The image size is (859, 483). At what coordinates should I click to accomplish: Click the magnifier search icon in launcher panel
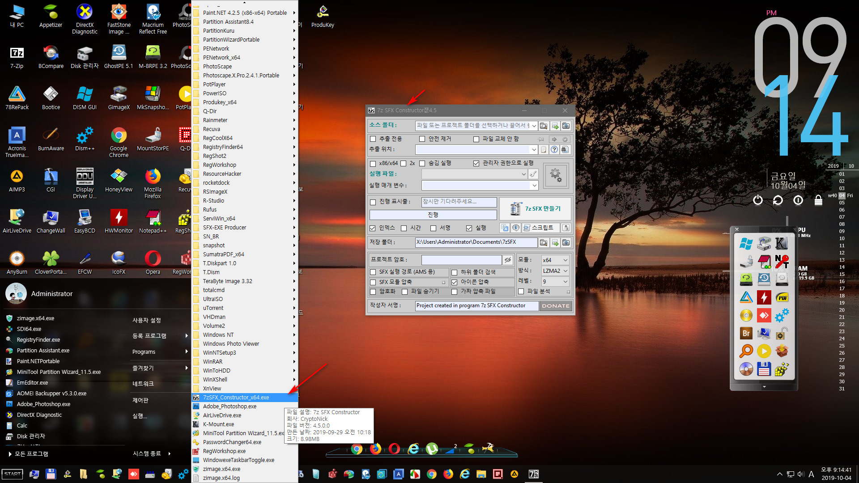pyautogui.click(x=746, y=351)
